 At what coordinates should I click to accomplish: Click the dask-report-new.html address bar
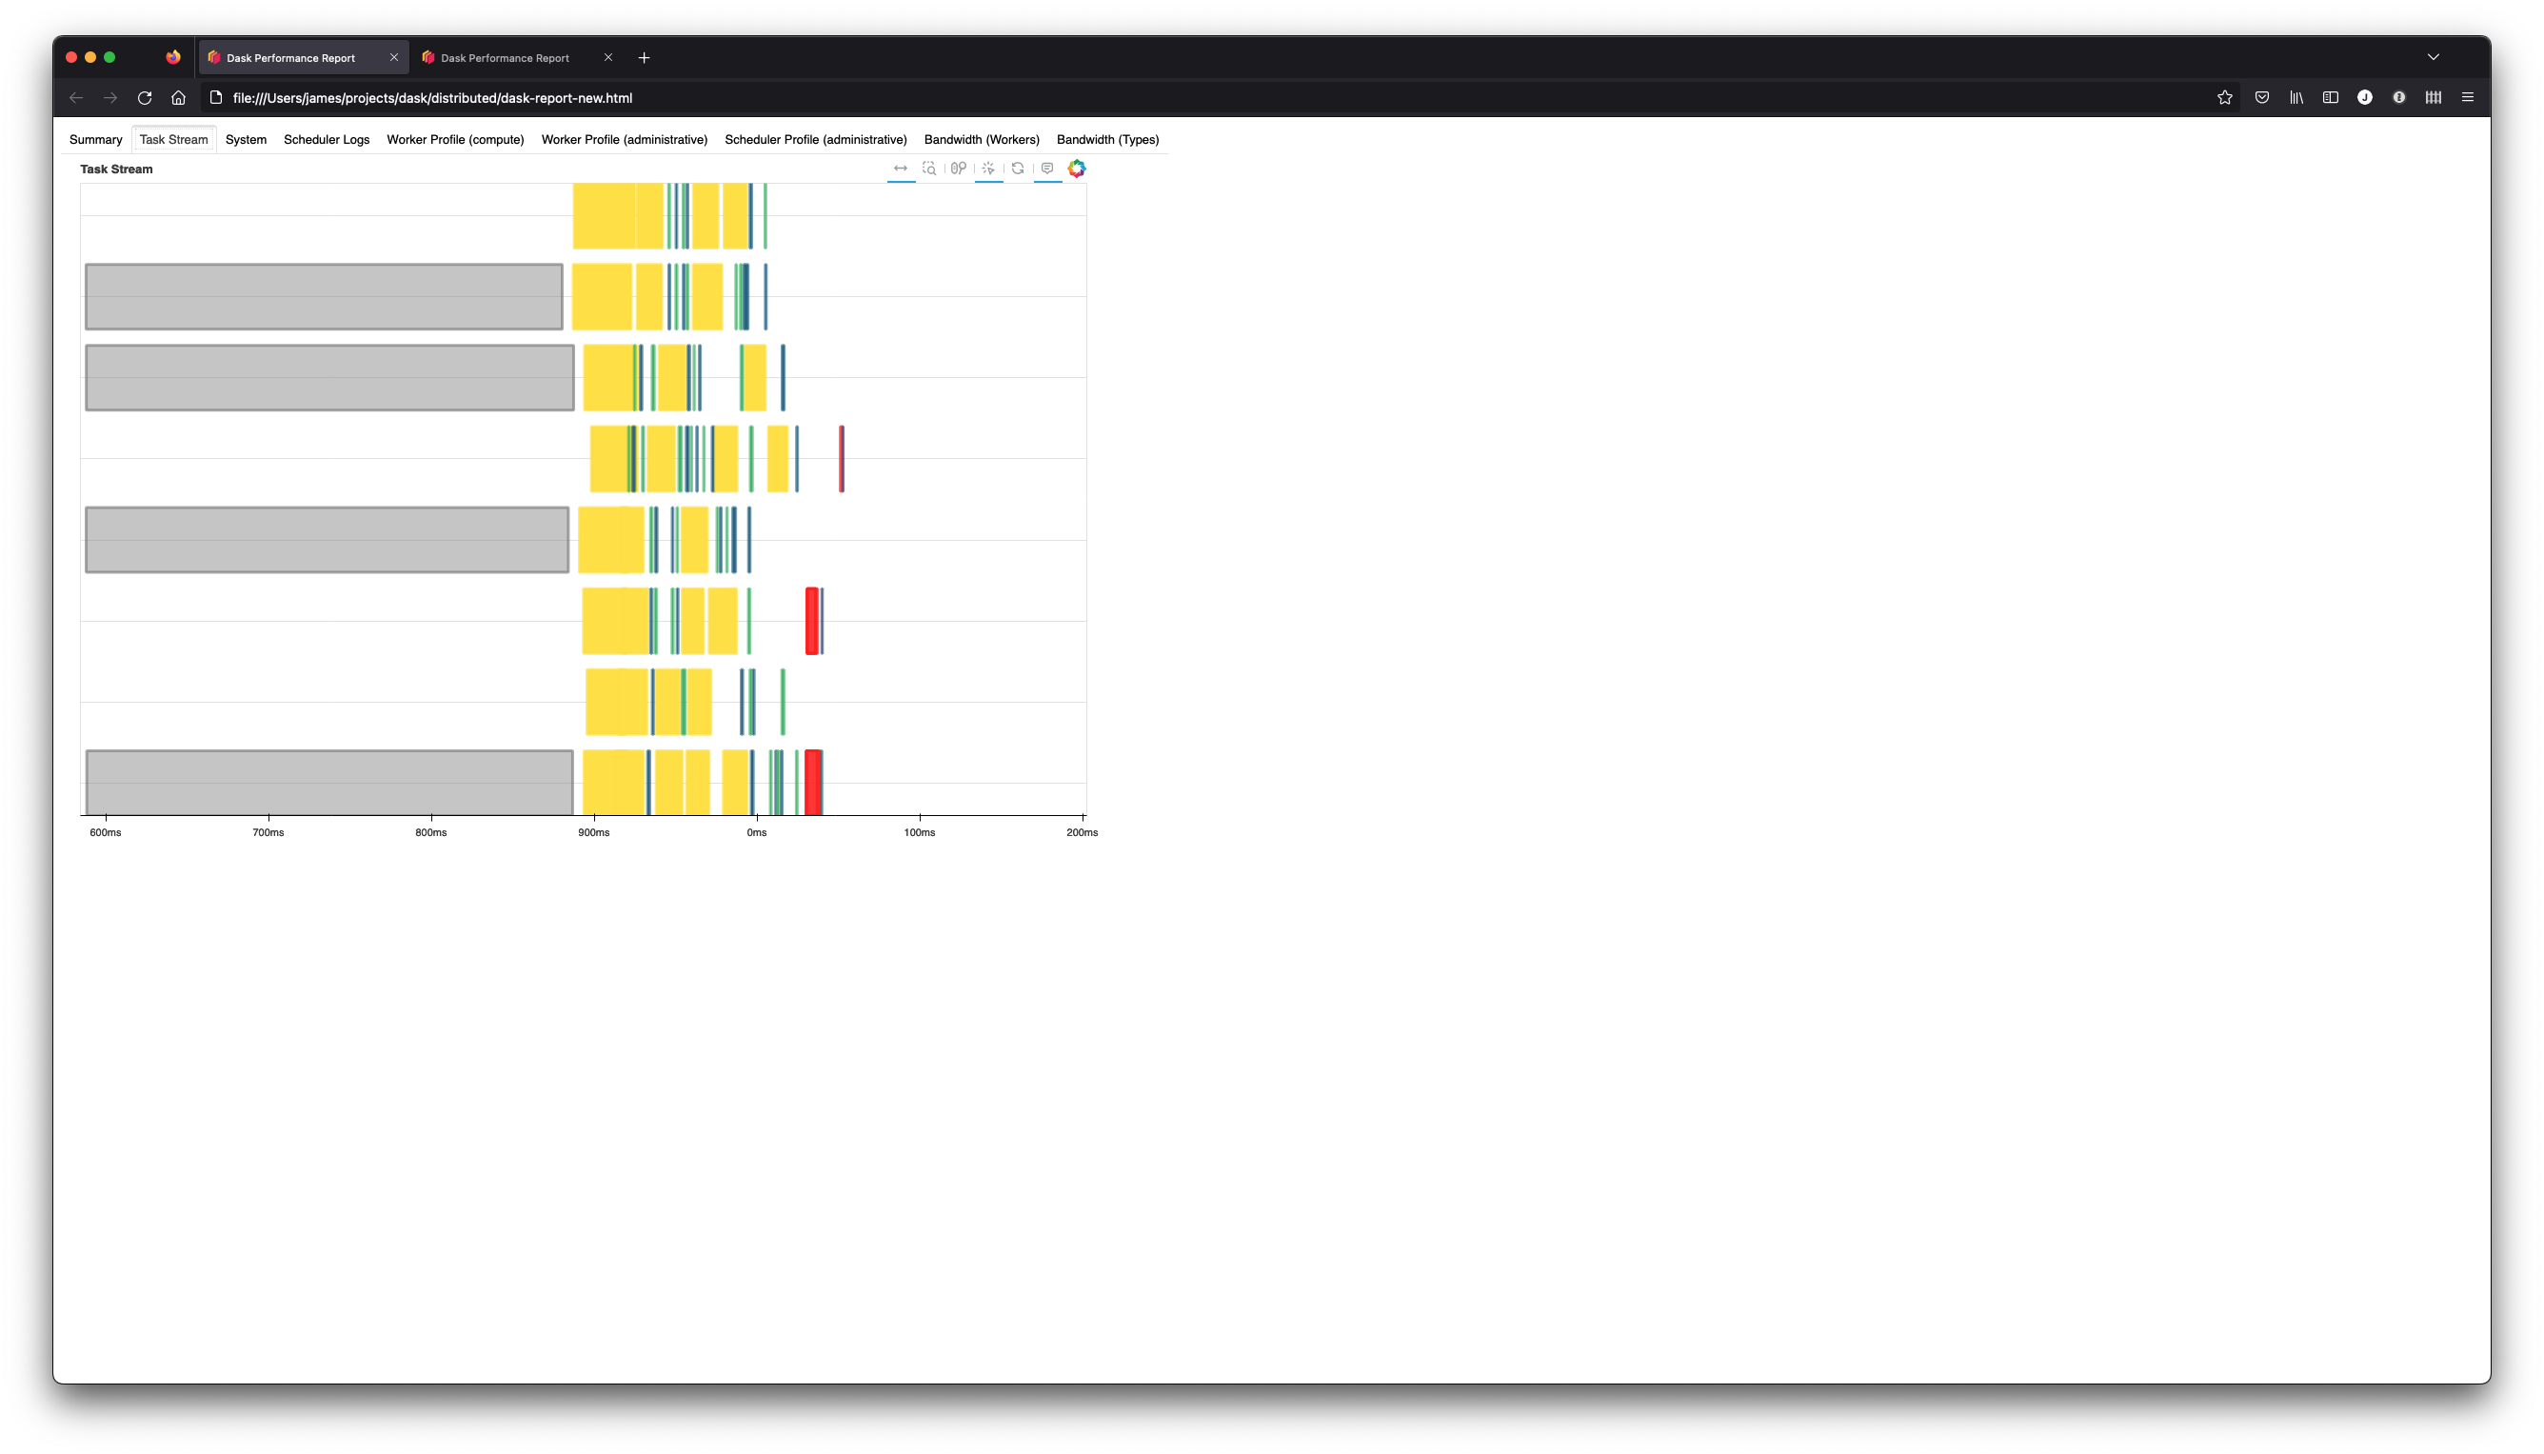[x=432, y=98]
